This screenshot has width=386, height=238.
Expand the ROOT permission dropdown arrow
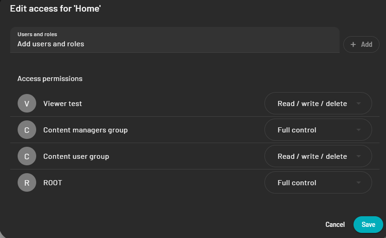359,182
